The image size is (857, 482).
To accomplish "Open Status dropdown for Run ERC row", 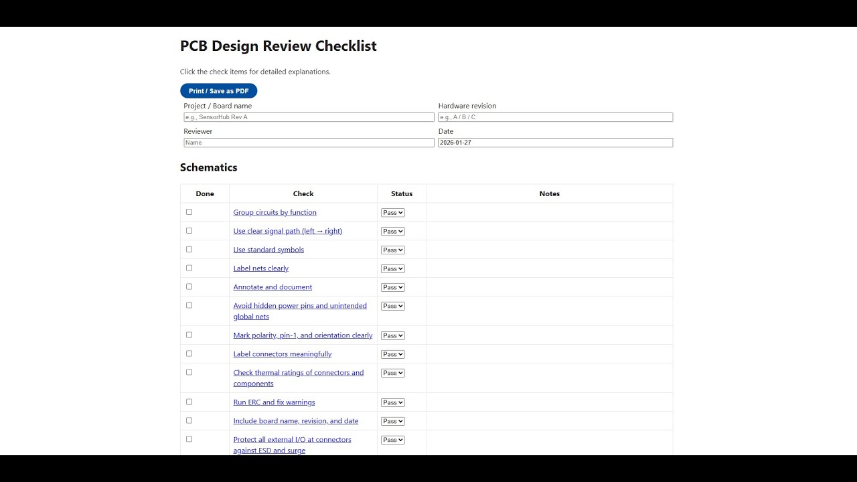I will (x=393, y=403).
